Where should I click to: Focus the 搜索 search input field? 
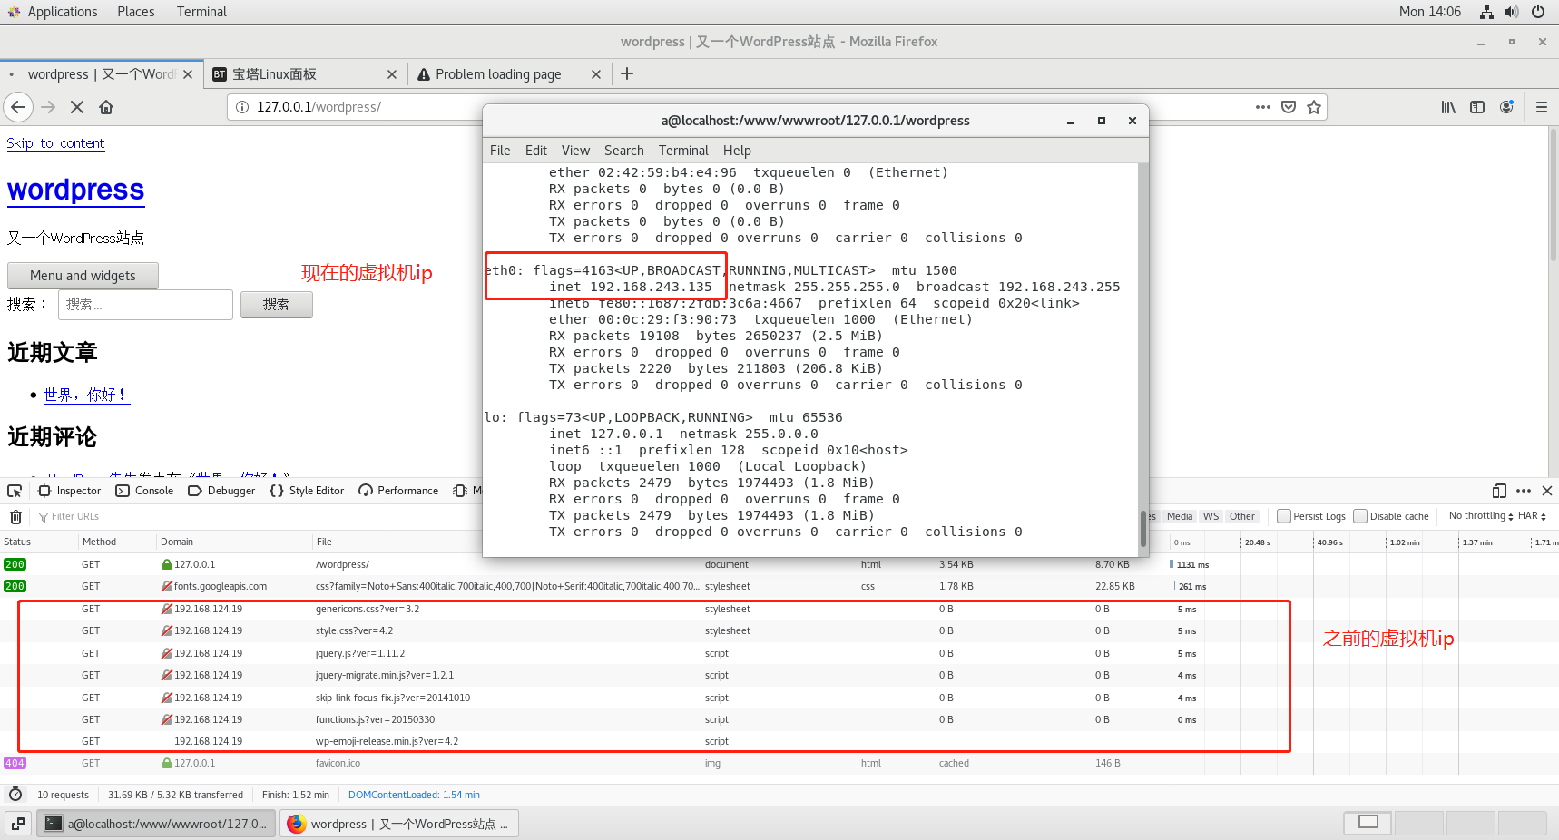tap(145, 305)
